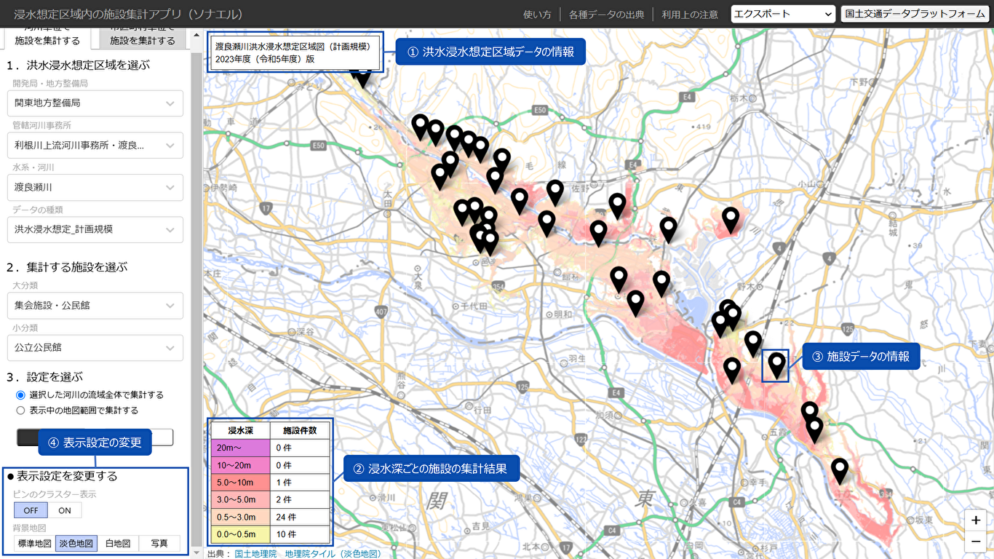The image size is (994, 559).
Task: Open 使い方 in the header
Action: [x=537, y=15]
